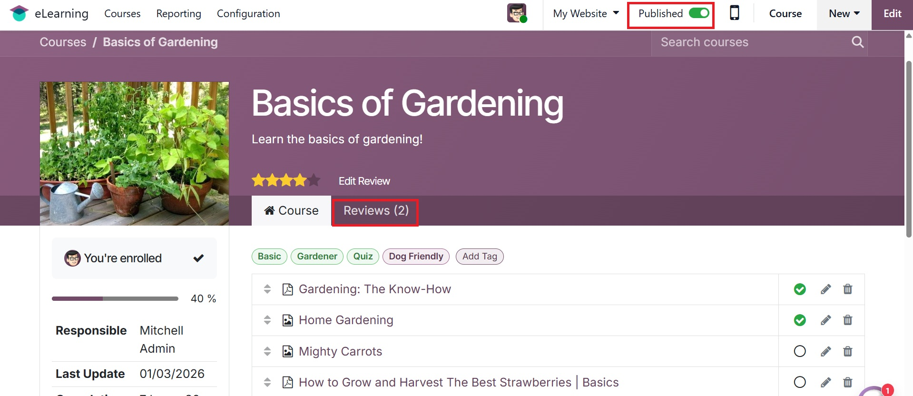
Task: Open the user avatar menu
Action: coord(517,13)
